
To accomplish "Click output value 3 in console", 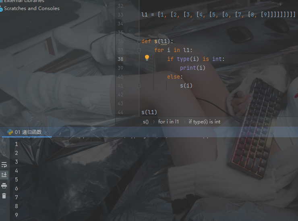I will [x=17, y=162].
